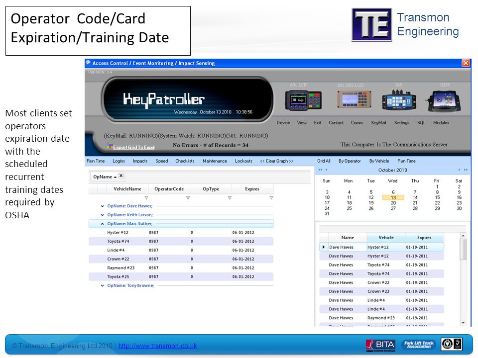Viewport: 478px width, 358px height.
Task: Click the filter icon under OpType
Action: point(230,198)
